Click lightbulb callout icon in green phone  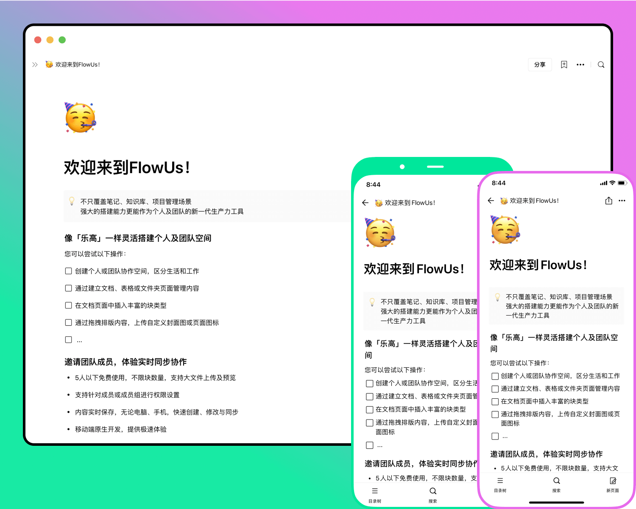372,302
